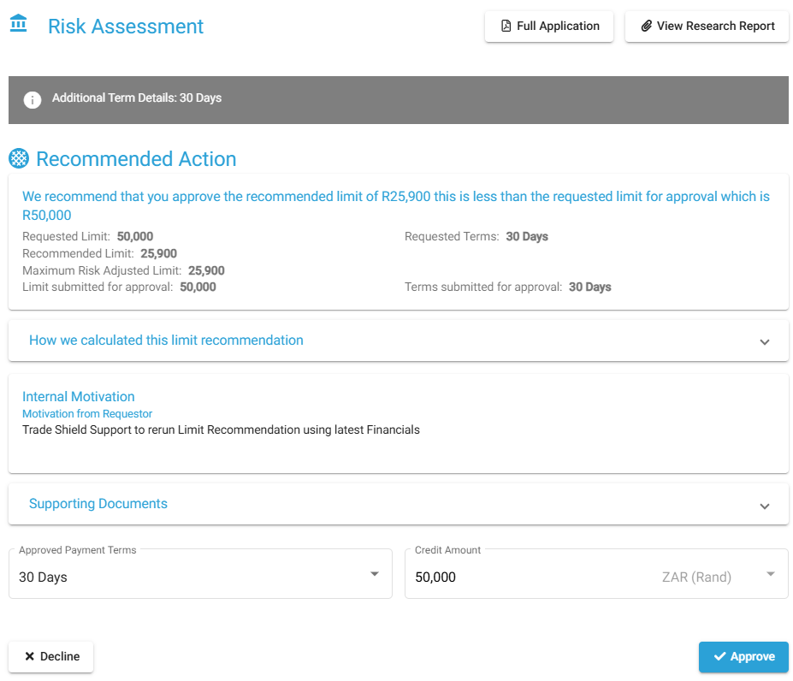Viewport: 793px width, 681px height.
Task: Click the Recommended Action heading
Action: (136, 159)
